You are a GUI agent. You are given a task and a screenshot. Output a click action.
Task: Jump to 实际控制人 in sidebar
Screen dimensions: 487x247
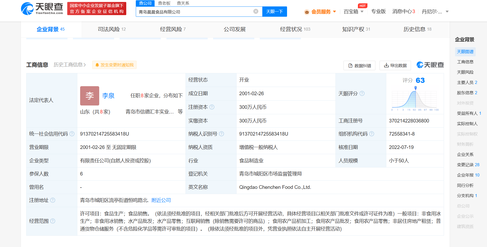point(467,124)
